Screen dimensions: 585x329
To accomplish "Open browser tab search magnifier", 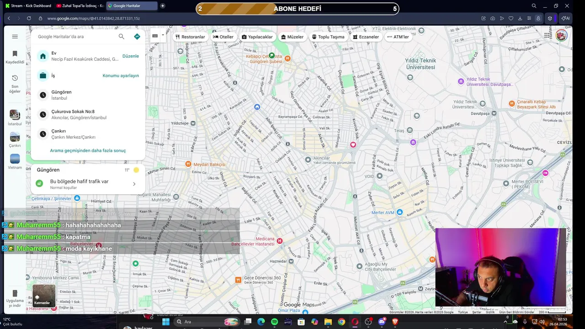I will point(534,6).
